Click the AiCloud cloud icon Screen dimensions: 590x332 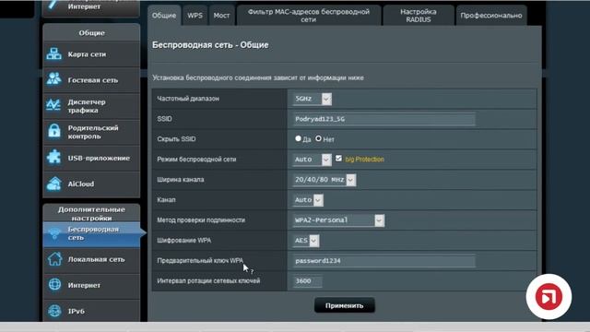point(53,184)
